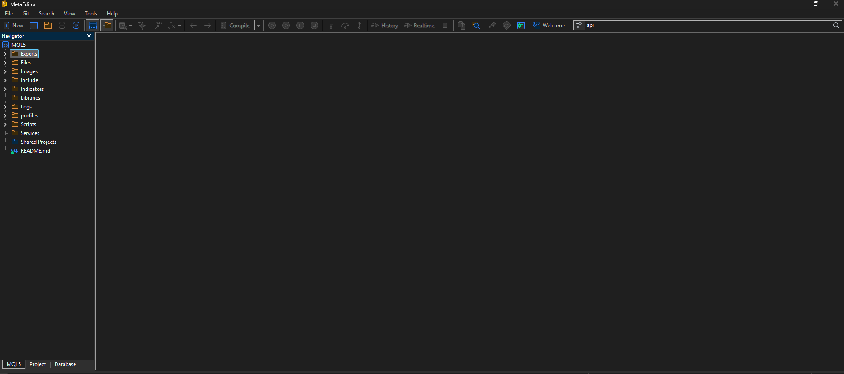Select the MQL5 root node
844x374 pixels.
(x=19, y=45)
